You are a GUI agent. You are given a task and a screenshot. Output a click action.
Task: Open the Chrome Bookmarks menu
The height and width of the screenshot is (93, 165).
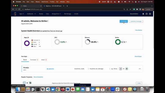(45, 2)
